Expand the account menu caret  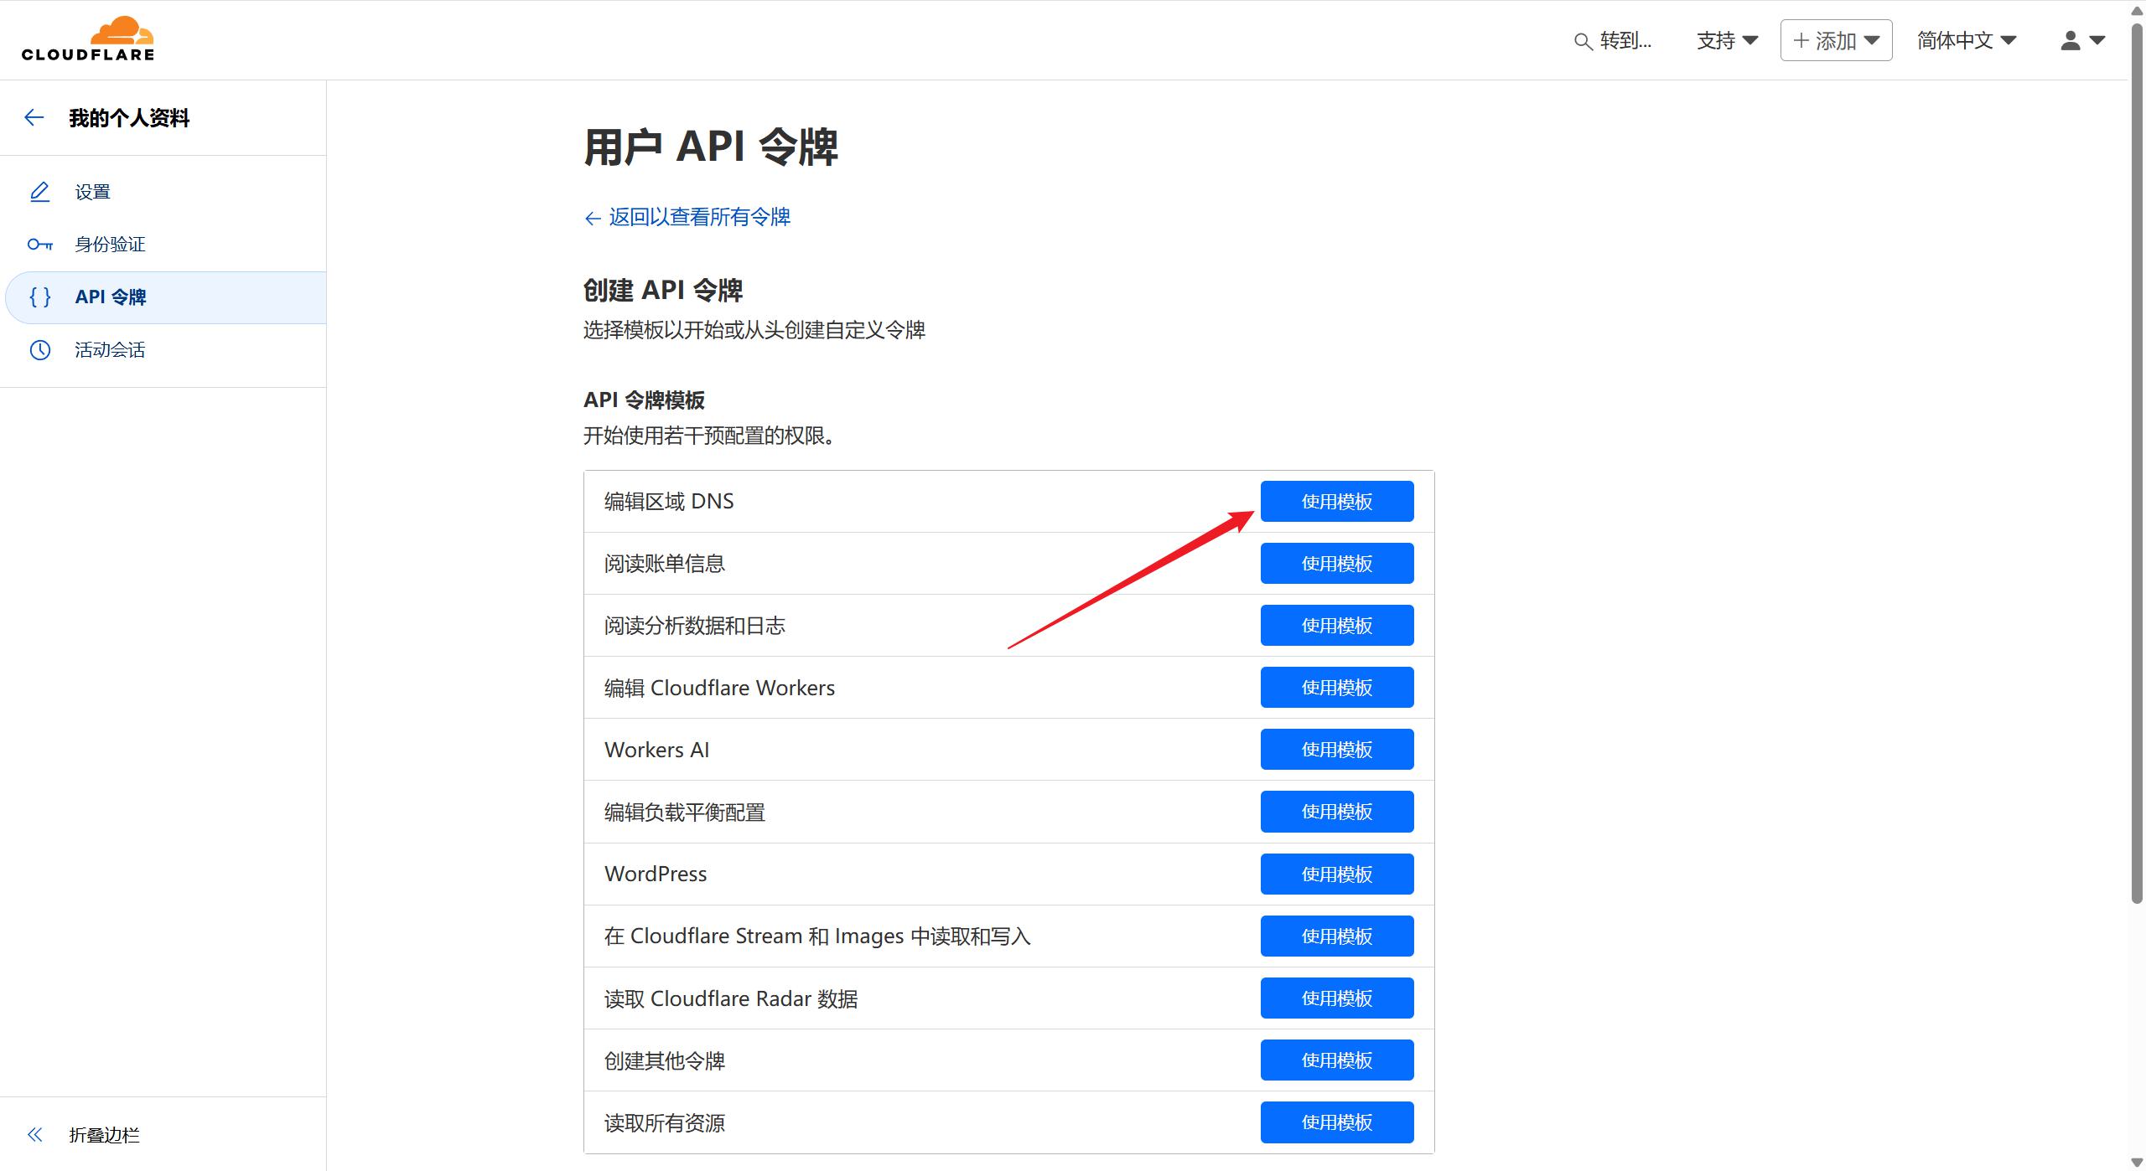[2097, 40]
